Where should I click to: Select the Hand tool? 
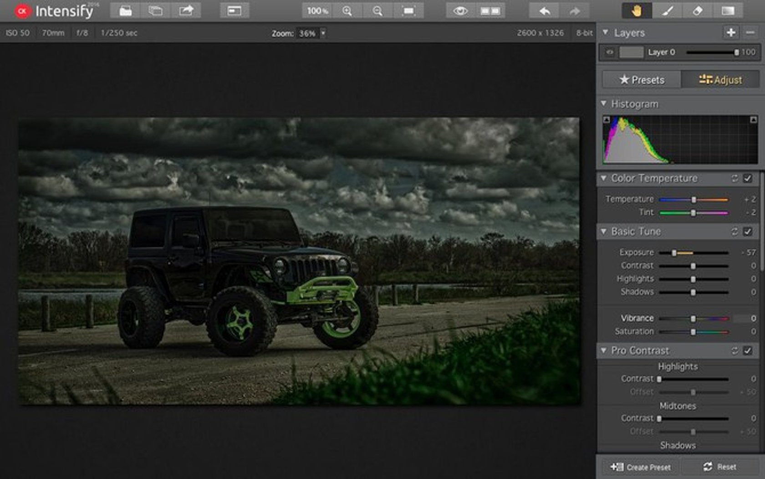pyautogui.click(x=637, y=10)
